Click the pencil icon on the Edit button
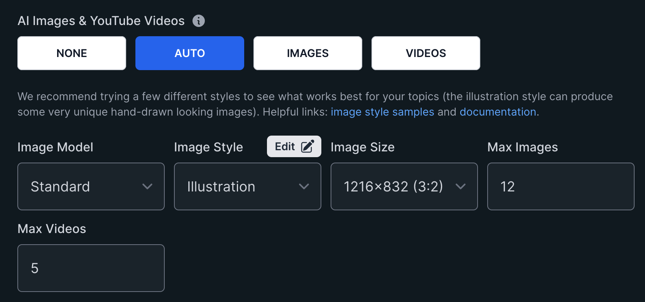 307,147
